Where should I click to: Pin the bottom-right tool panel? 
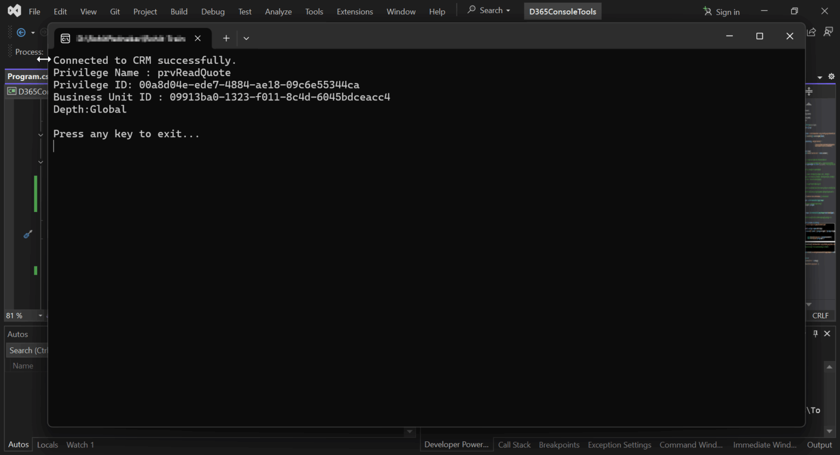[x=815, y=334]
